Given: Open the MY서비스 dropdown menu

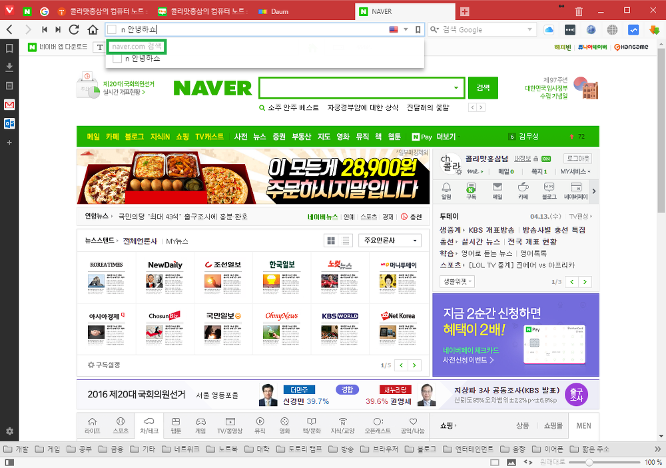Looking at the screenshot, I should pos(575,172).
